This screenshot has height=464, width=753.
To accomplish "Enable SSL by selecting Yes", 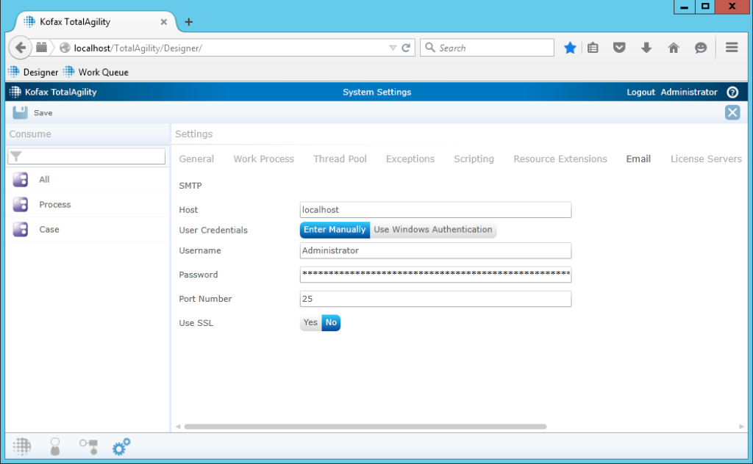I will click(x=310, y=322).
